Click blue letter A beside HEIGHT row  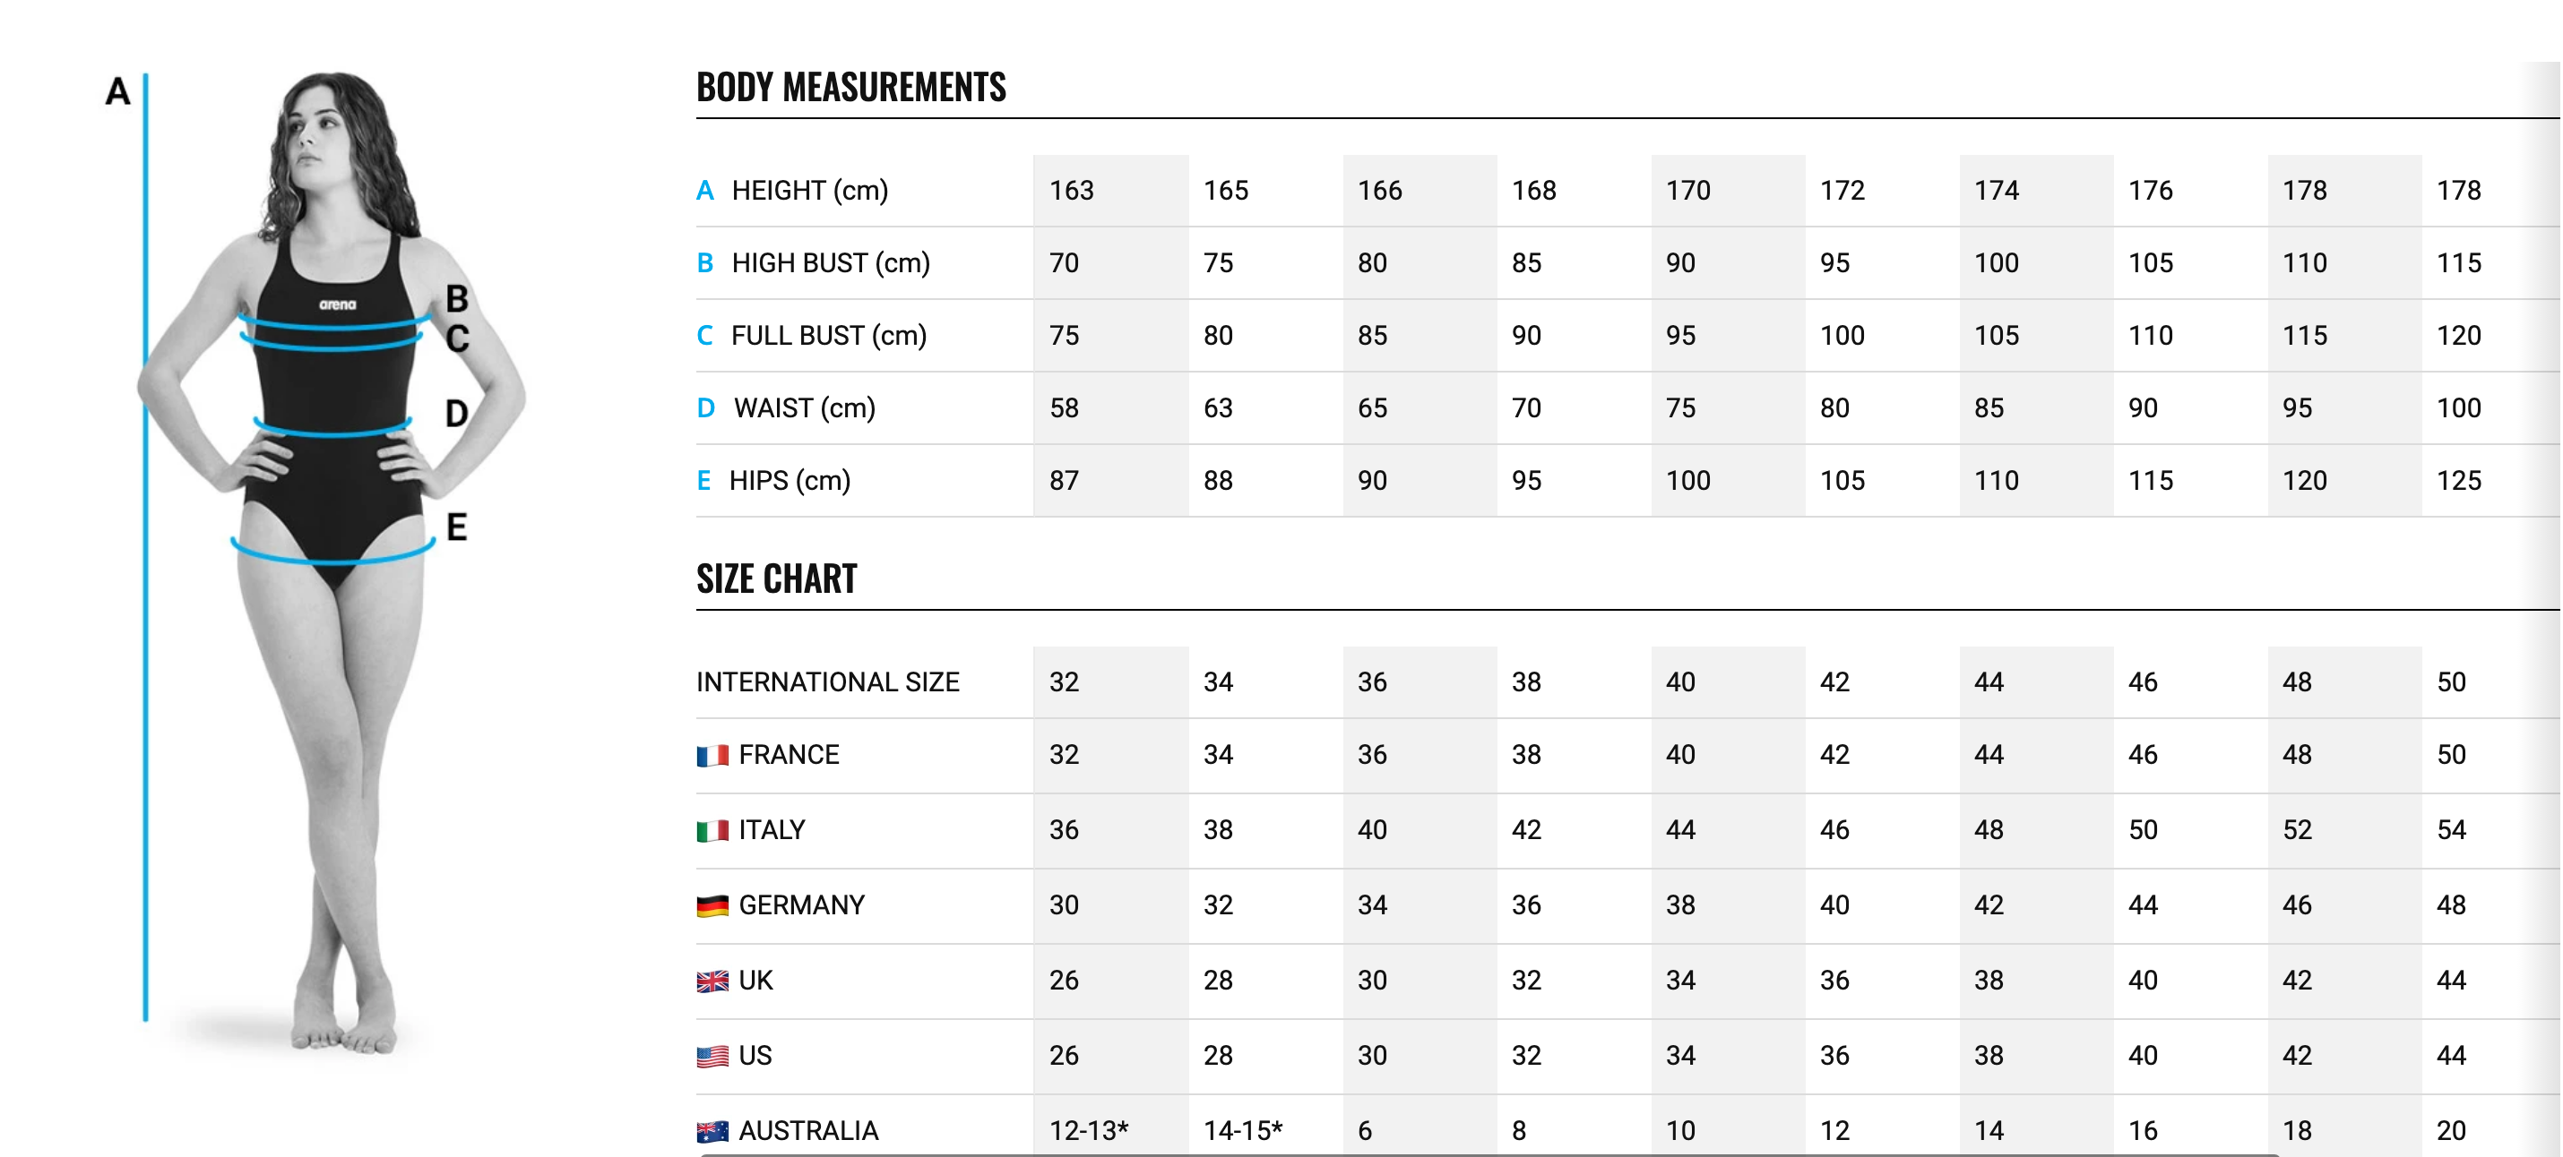(704, 190)
